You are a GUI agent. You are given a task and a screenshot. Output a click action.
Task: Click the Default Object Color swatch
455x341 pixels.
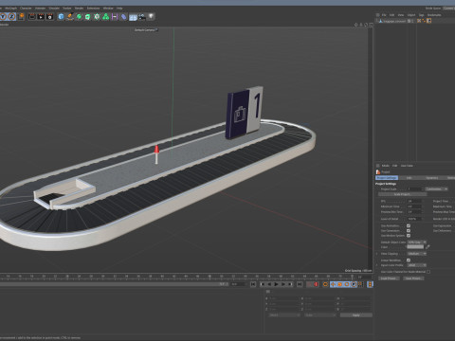415,247
